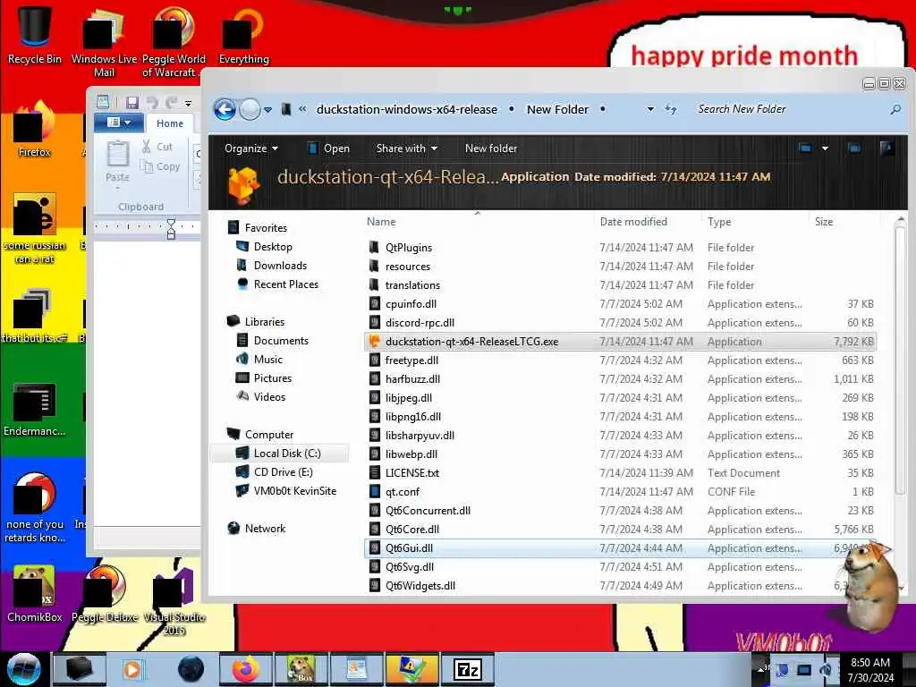Click the WordPad ruler indent marker
The height and width of the screenshot is (687, 916).
click(x=171, y=228)
